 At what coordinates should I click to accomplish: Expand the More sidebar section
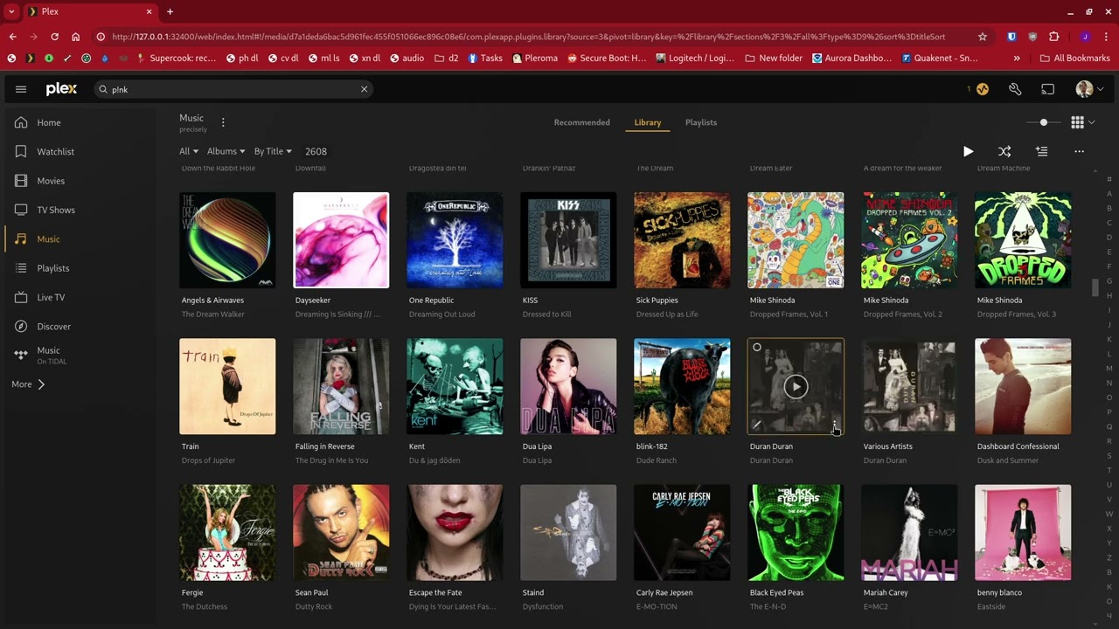click(28, 384)
